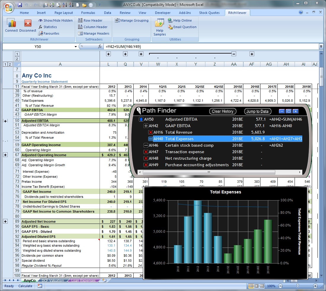Switch to Normal view in status bar
Screen dimensions: 326x291
[x=251, y=286]
